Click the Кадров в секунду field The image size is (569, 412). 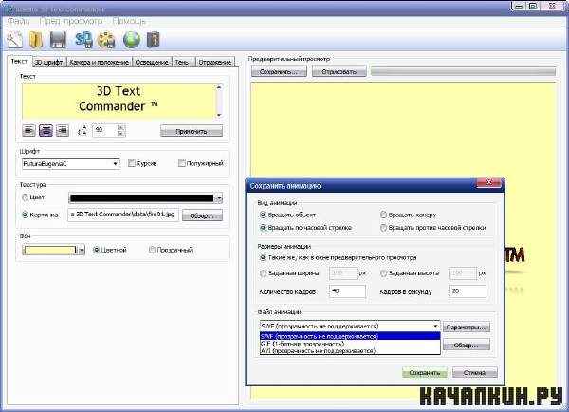pyautogui.click(x=467, y=291)
